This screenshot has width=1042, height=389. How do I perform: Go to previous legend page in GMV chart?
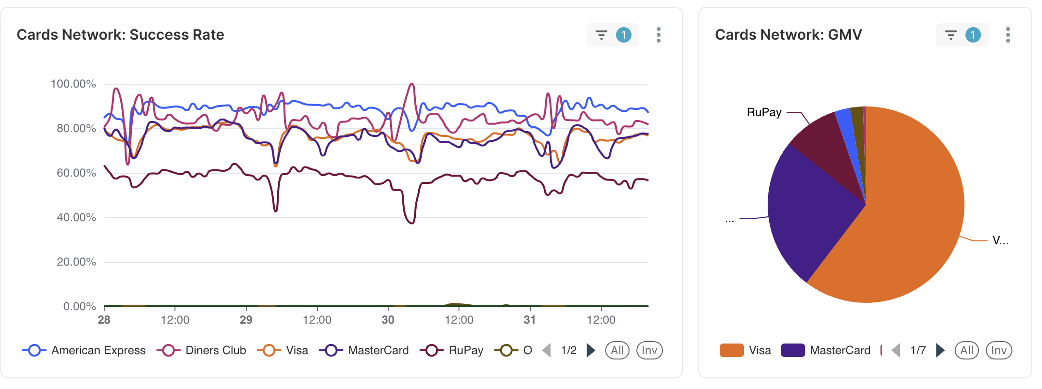coord(896,350)
